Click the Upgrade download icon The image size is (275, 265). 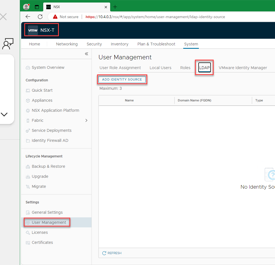pyautogui.click(x=28, y=176)
